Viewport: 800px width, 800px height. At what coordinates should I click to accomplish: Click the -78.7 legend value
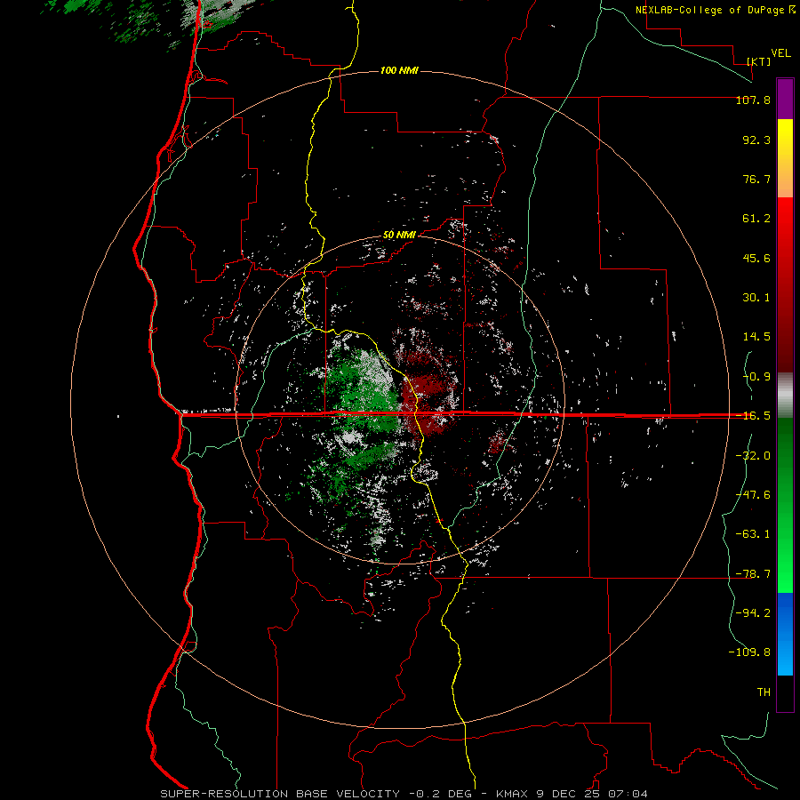(753, 574)
